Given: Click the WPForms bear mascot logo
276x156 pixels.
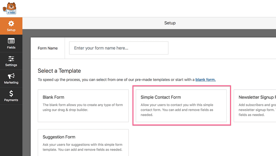Looking at the screenshot, I should click(10, 8).
